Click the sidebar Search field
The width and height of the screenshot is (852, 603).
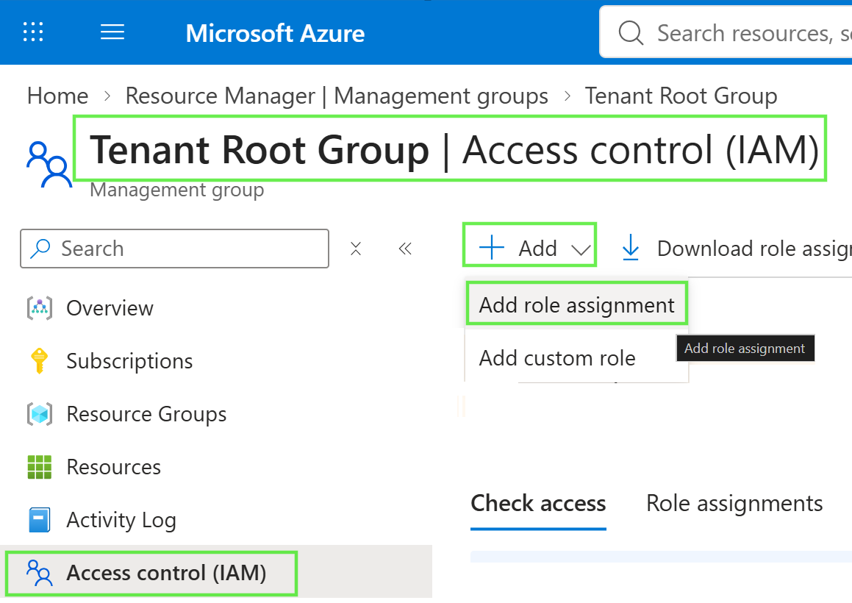tap(174, 249)
